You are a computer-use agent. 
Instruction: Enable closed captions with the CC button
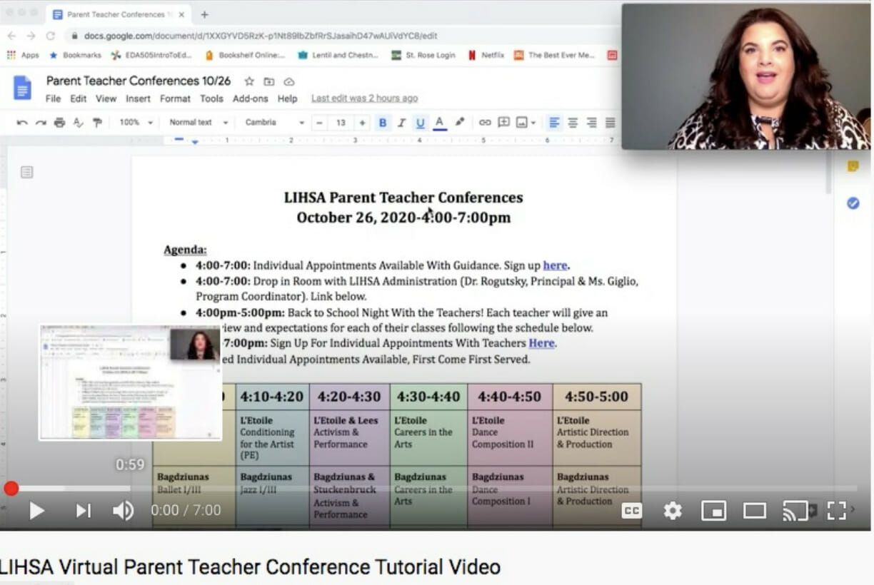(x=630, y=511)
